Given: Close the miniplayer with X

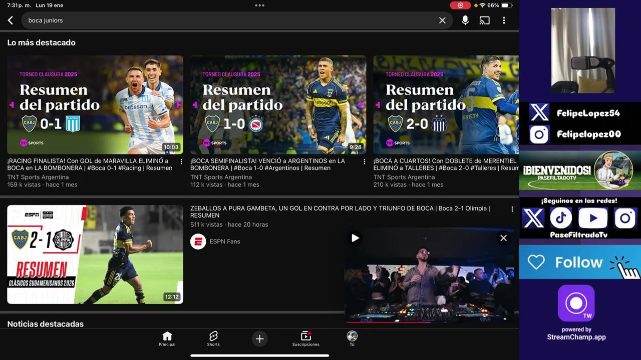Looking at the screenshot, I should [503, 238].
